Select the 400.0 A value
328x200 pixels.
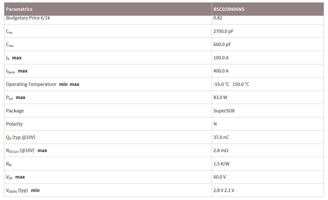(x=221, y=71)
